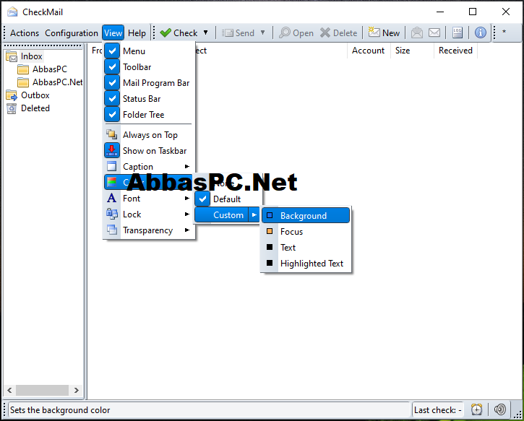
Task: Click the Check mail toolbar button
Action: [x=179, y=33]
